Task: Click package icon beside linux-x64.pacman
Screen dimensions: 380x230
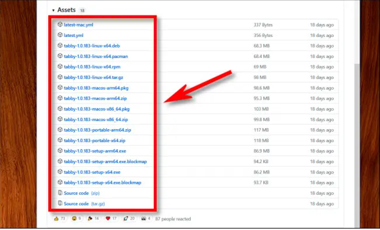Action: coord(60,56)
